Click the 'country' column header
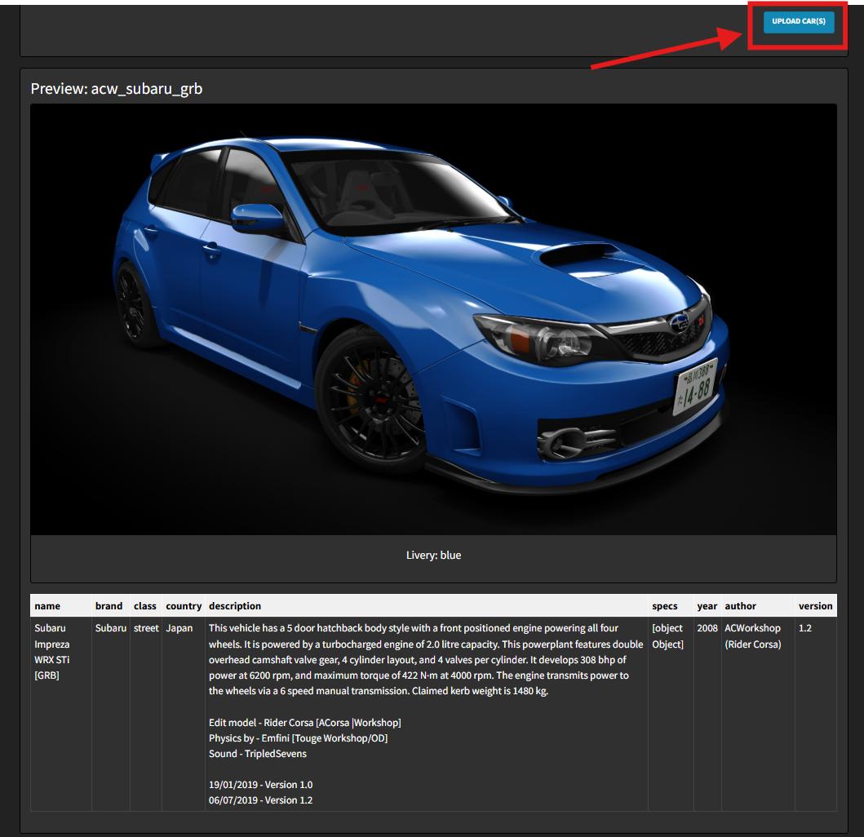Viewport: 864px width, 837px height. coord(184,605)
